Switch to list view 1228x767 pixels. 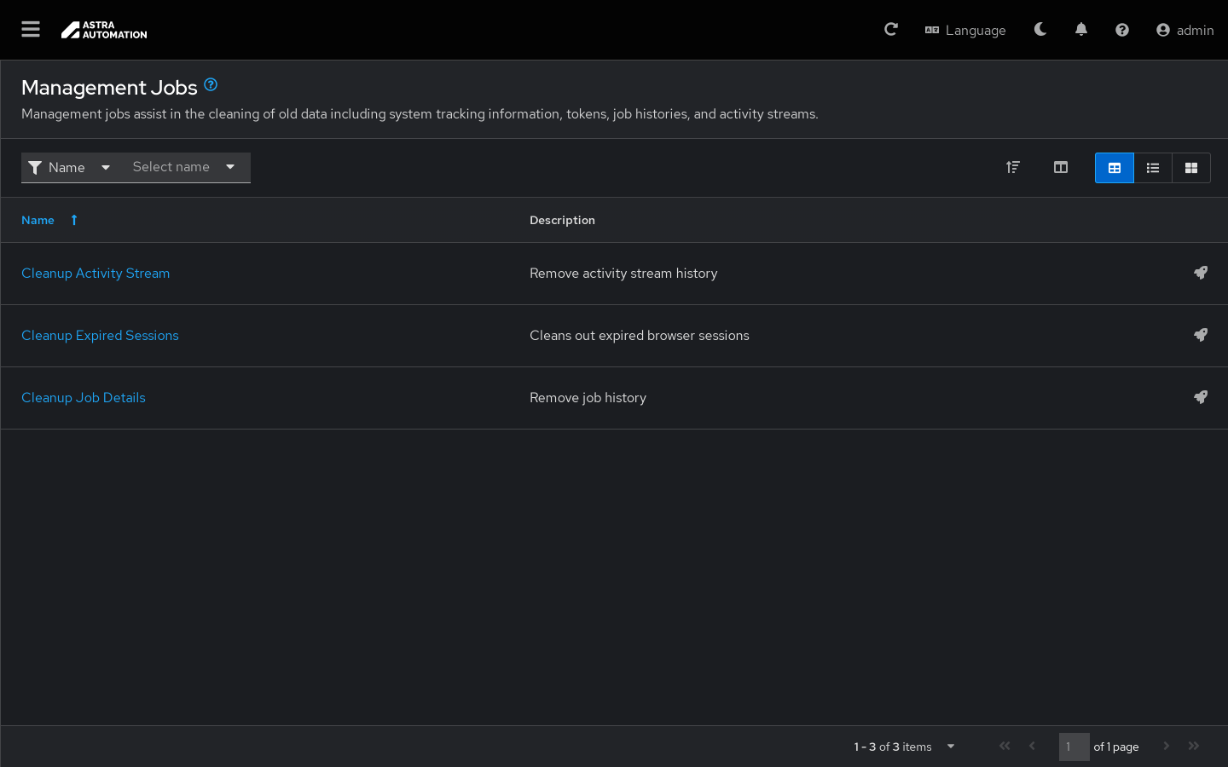point(1153,168)
